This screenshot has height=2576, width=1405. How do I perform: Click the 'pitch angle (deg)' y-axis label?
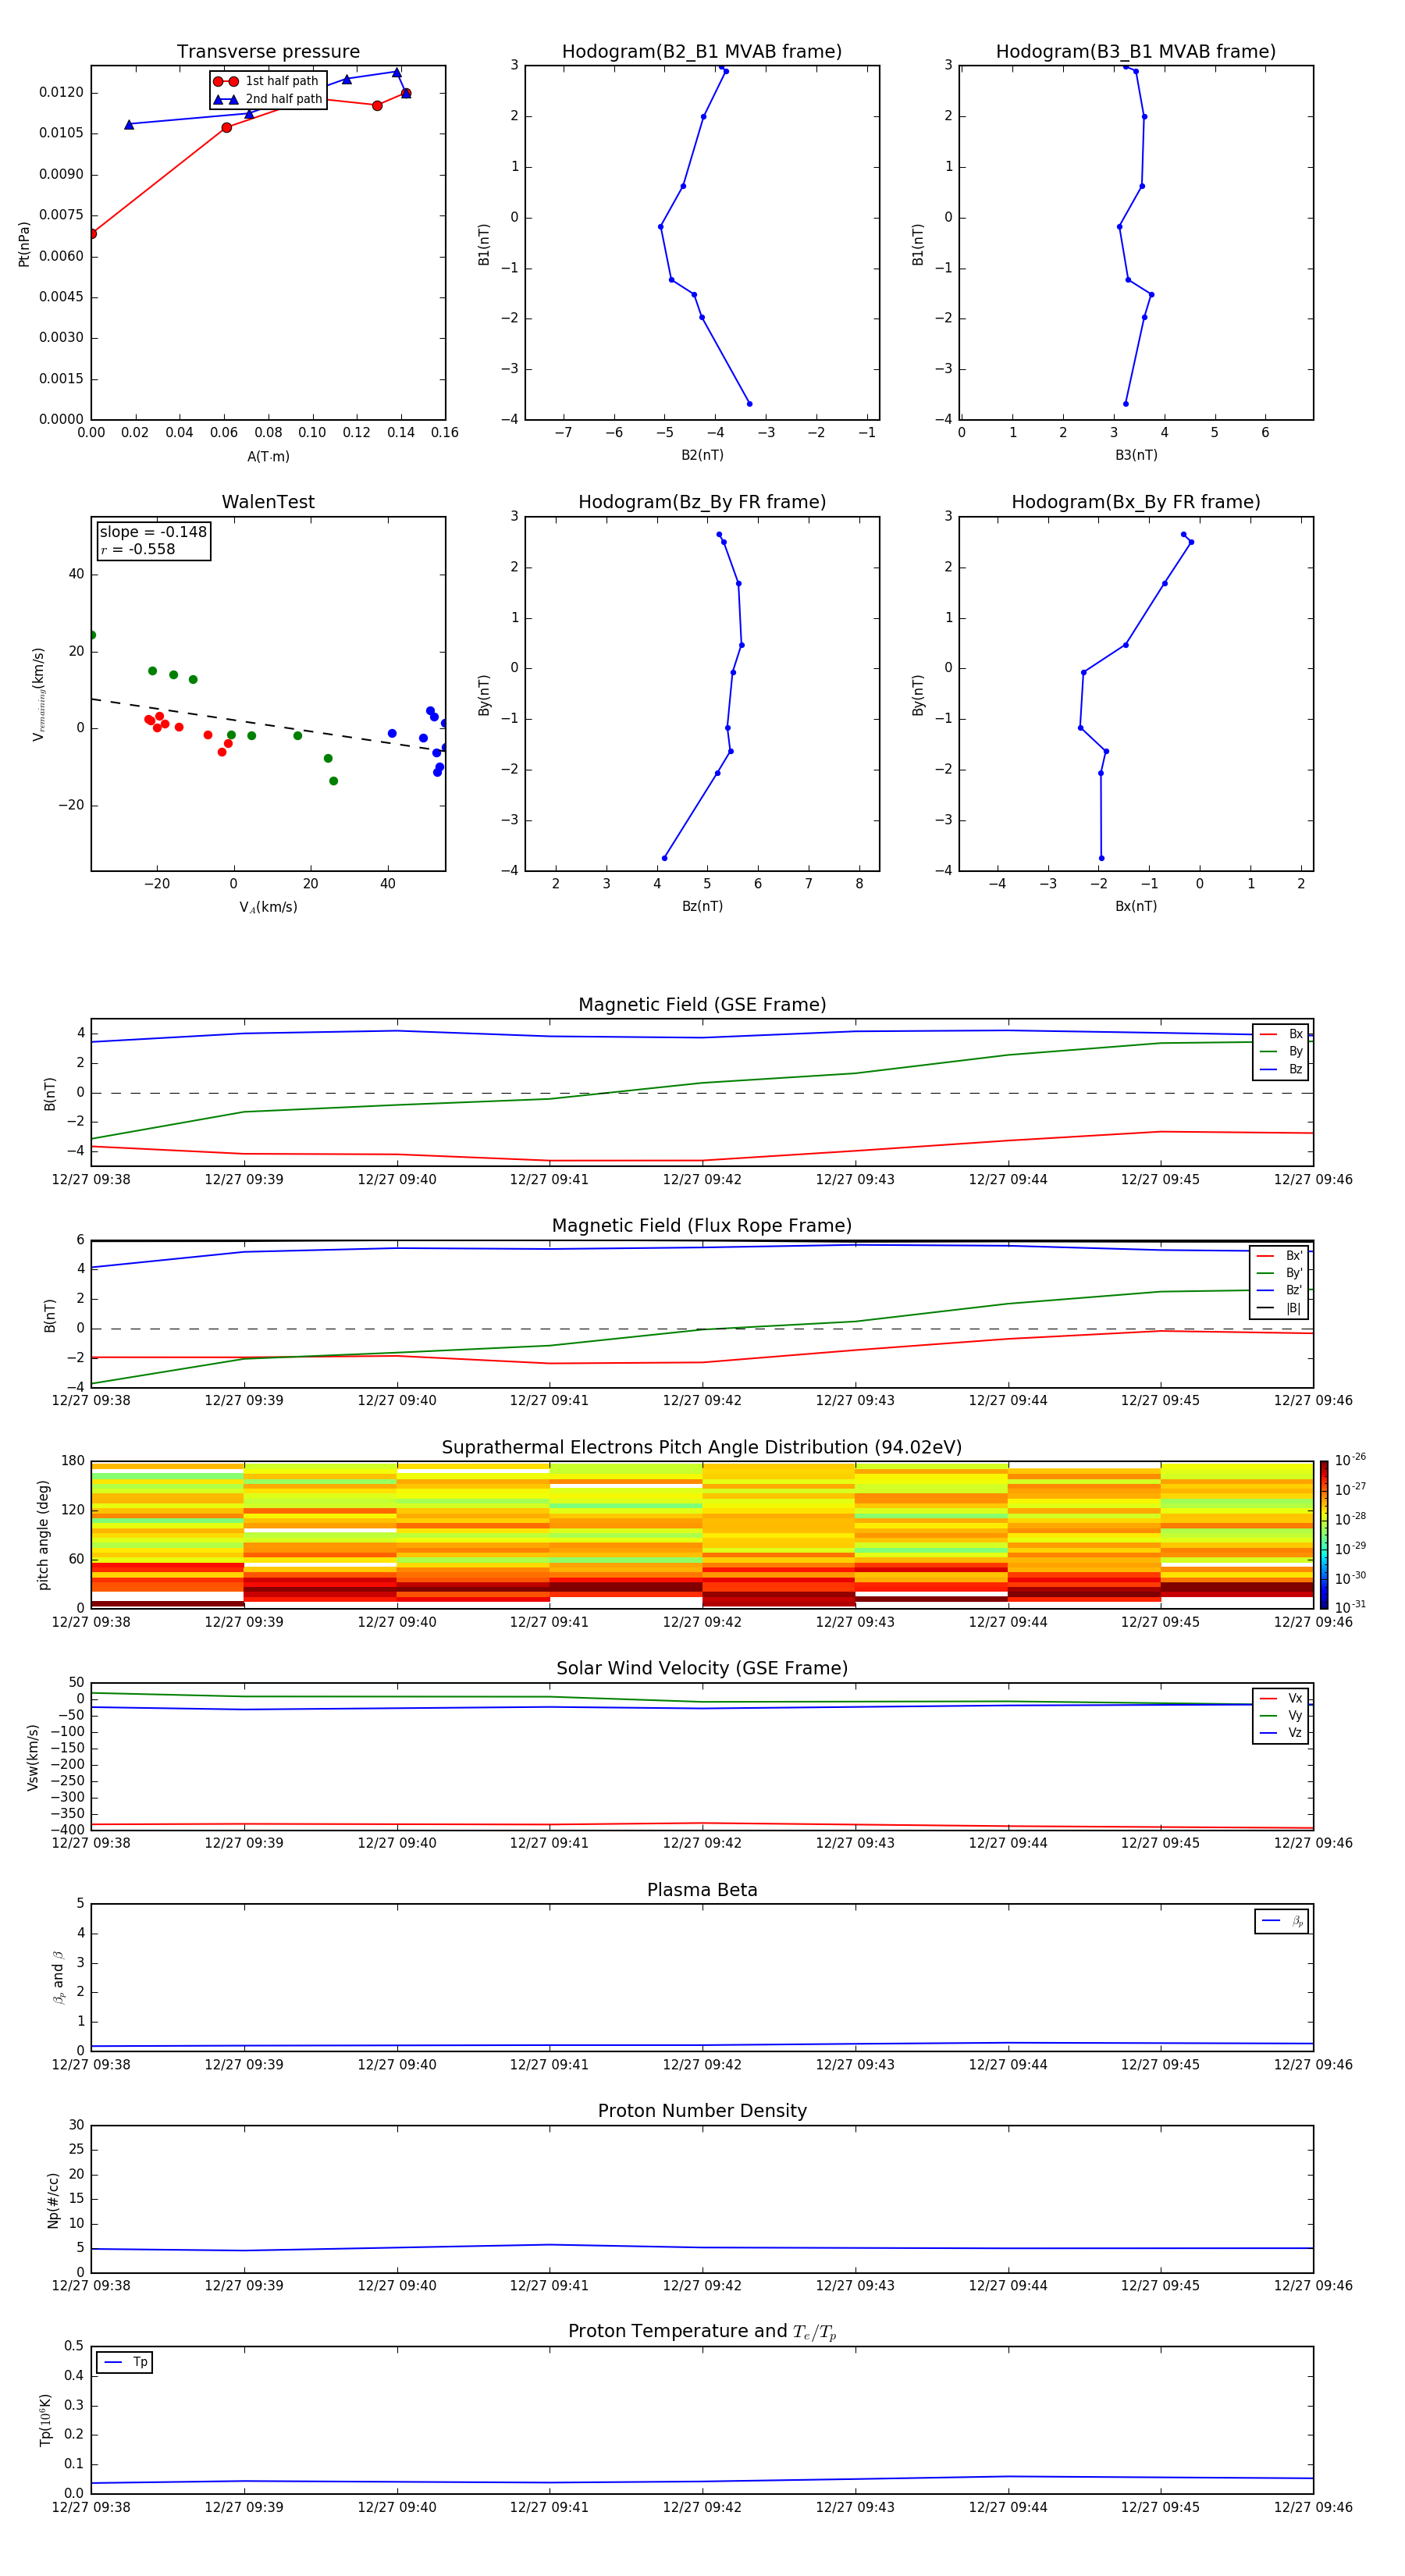click(x=43, y=1535)
